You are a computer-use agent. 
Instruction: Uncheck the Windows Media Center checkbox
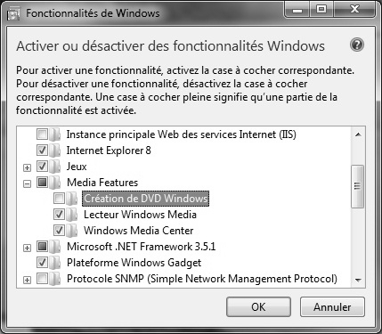pyautogui.click(x=59, y=231)
